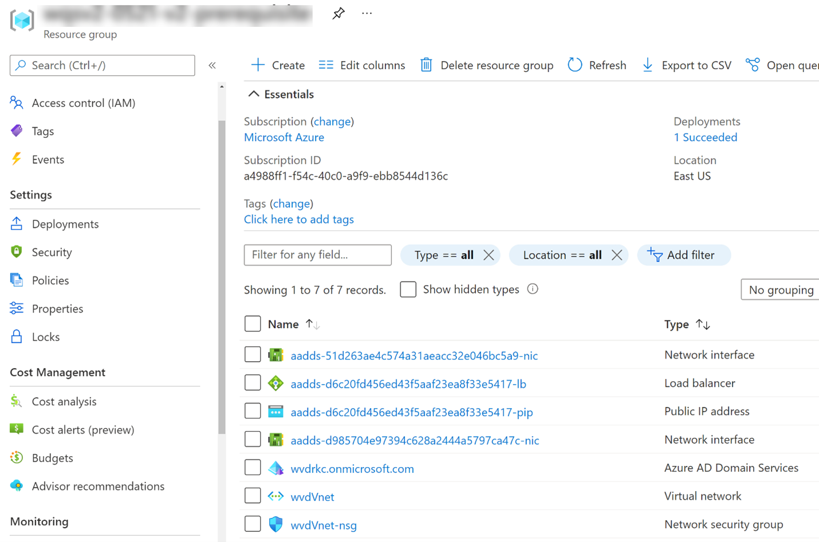Image resolution: width=819 pixels, height=542 pixels.
Task: Open the '1 Succeeded' deployments link
Action: [705, 137]
